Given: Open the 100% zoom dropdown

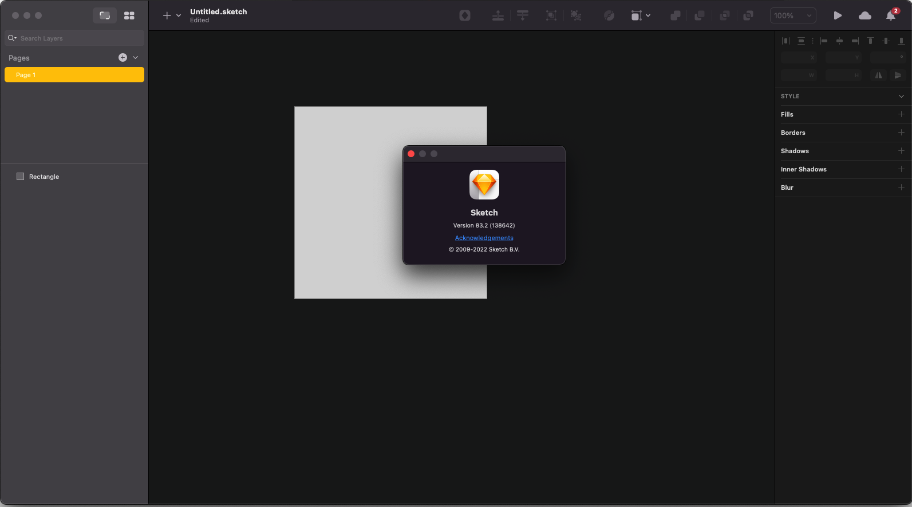Looking at the screenshot, I should pyautogui.click(x=793, y=15).
